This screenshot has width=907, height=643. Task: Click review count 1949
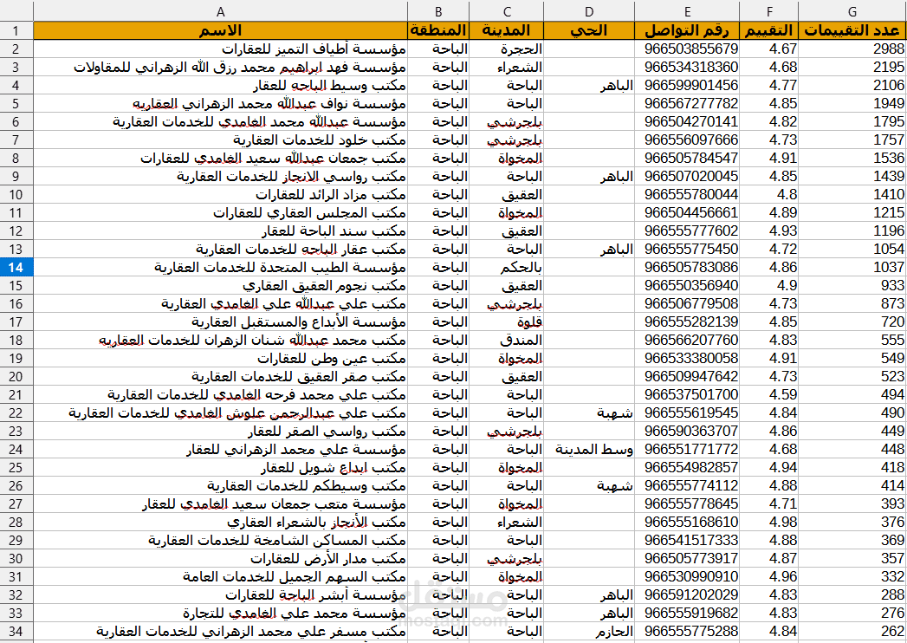pyautogui.click(x=852, y=104)
